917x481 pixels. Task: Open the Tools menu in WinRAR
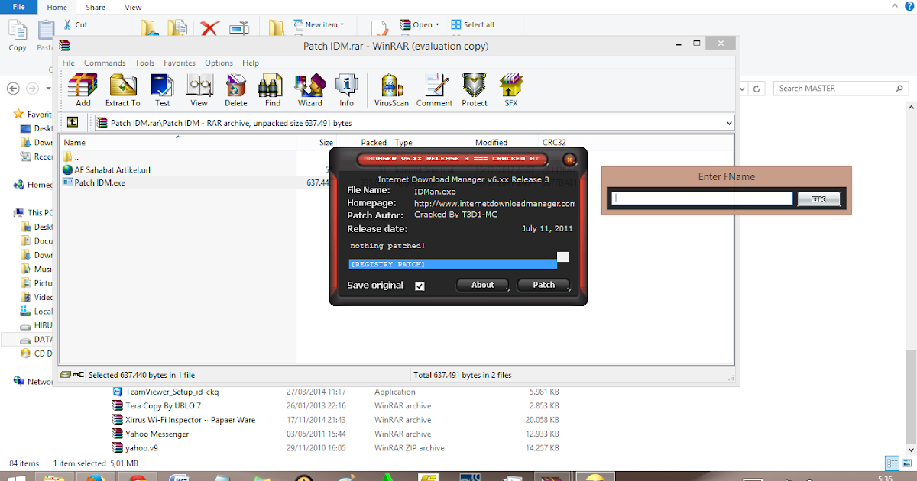pos(144,63)
